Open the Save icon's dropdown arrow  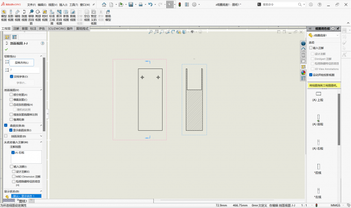(136, 5)
